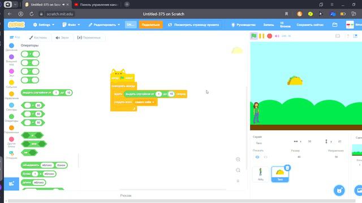Click the 'объединить яблоко банан' palette block
Viewport: 362px width, 203px height.
click(x=44, y=165)
